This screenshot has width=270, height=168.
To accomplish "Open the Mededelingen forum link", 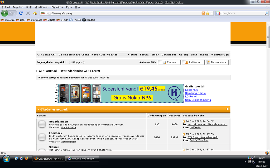I will click(58, 122).
